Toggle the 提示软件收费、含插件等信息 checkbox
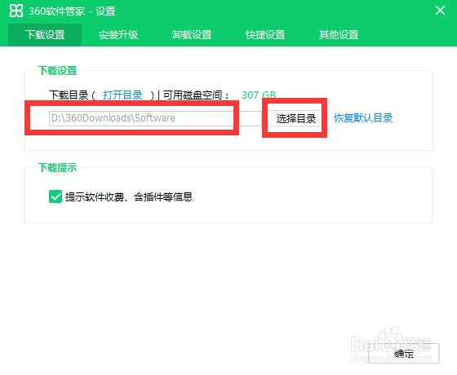The width and height of the screenshot is (457, 375). click(55, 196)
